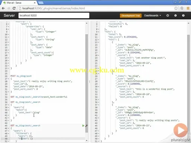Image resolution: width=191 pixels, height=143 pixels.
Task: Open the Dashboards dropdown menu
Action: [x=153, y=16]
